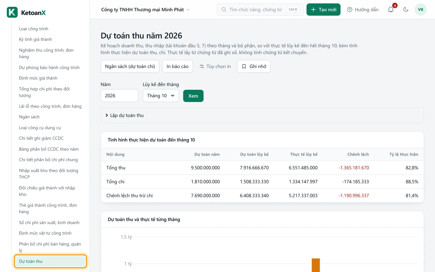This screenshot has height=272, width=435.
Task: Open Phân bổ chi phí bán hàng, quản lý
Action: point(50,247)
